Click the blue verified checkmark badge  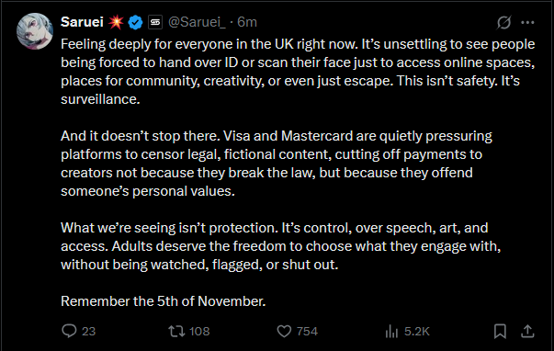coord(135,23)
